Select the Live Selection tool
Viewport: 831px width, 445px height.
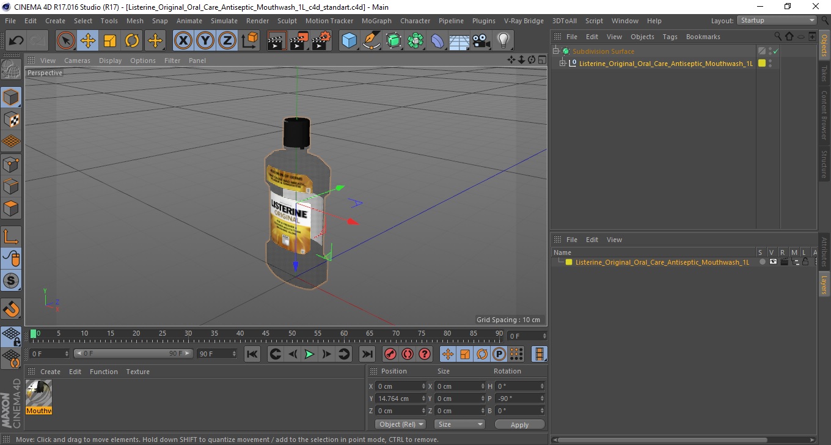pos(66,41)
